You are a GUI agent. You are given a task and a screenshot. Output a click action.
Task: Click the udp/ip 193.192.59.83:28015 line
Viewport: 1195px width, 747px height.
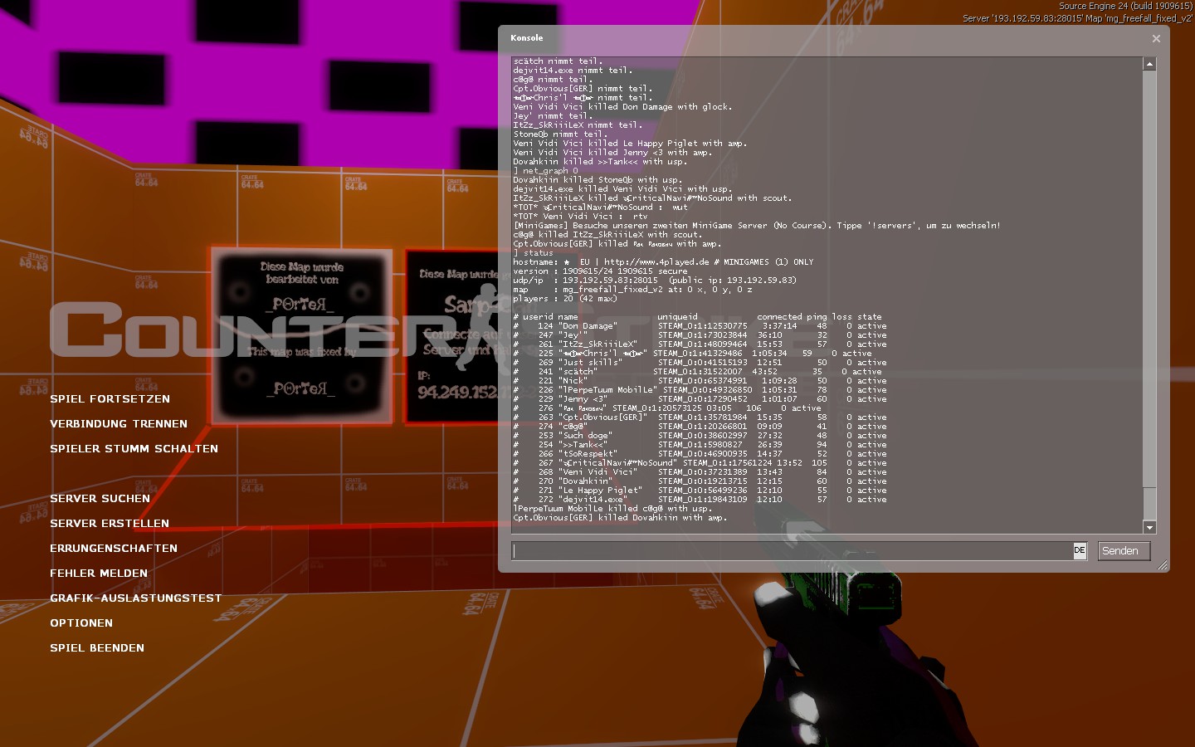[654, 281]
